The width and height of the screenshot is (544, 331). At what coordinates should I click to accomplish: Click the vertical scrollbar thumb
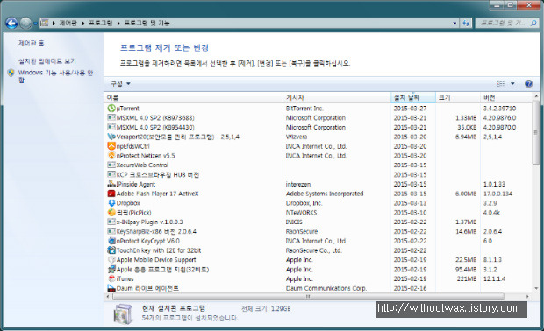pyautogui.click(x=536, y=133)
